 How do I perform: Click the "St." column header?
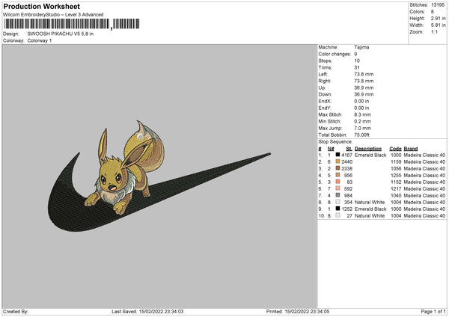click(x=349, y=149)
